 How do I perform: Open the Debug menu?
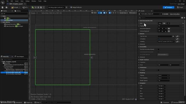[27, 1]
